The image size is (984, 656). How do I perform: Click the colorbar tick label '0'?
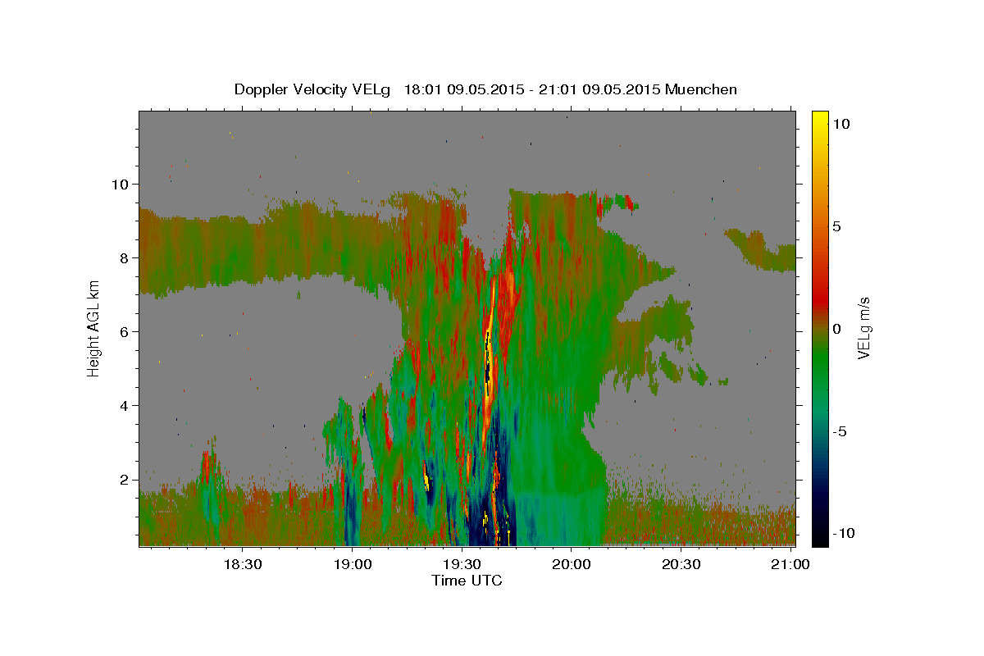(837, 329)
